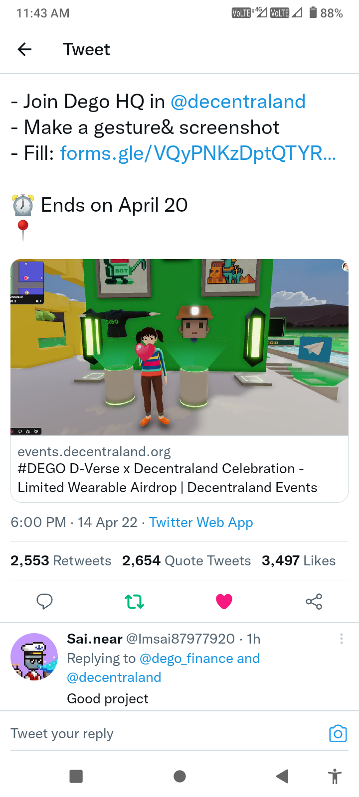Open the forms.gle link

click(198, 153)
